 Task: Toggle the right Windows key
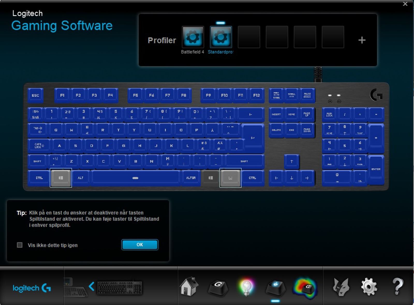click(x=211, y=178)
